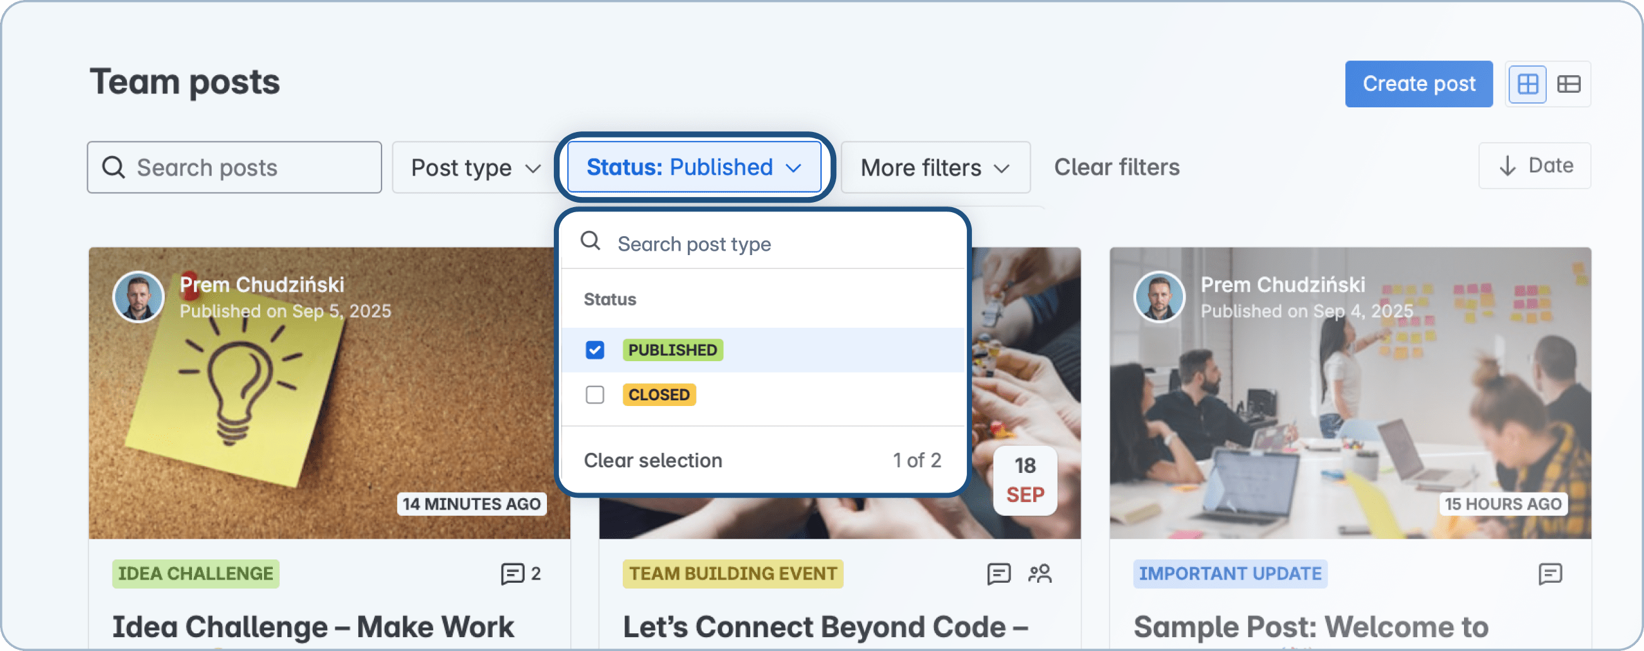Open comments on the Team Building Event post
The width and height of the screenshot is (1644, 651).
(999, 574)
